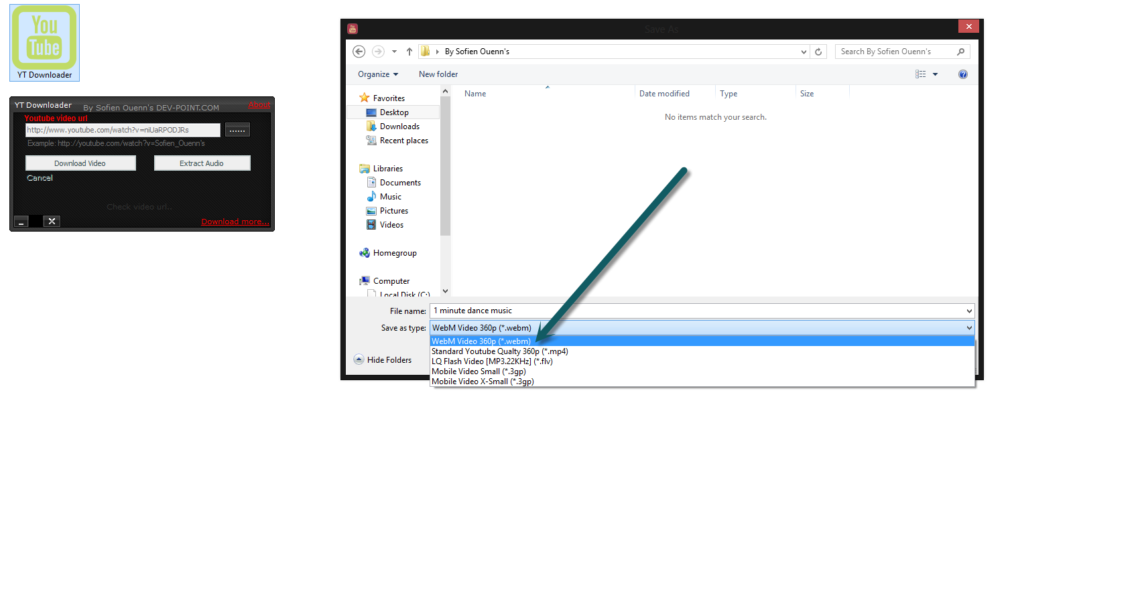Viewport: 1138px width, 589px height.
Task: Open the Help icon in Save As
Action: point(963,74)
